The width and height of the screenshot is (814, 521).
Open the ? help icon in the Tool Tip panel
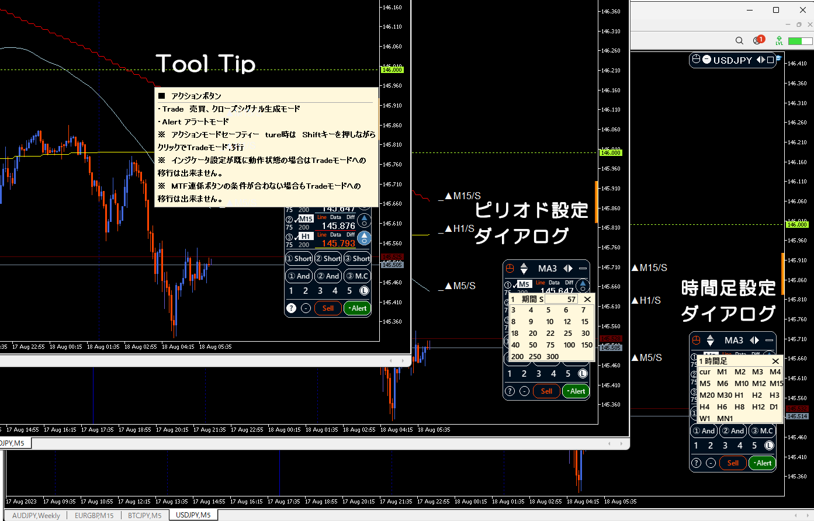[x=291, y=308]
